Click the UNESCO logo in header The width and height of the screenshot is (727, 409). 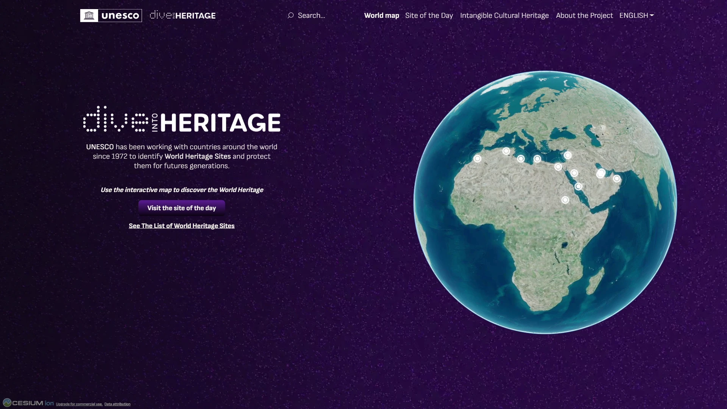click(111, 16)
